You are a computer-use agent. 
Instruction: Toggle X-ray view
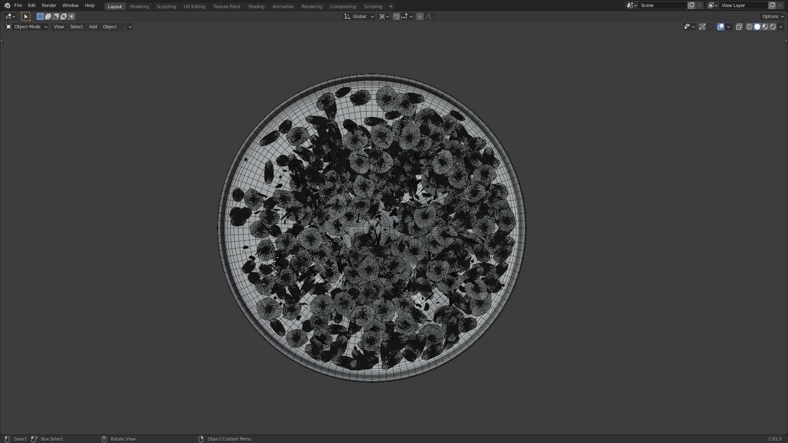click(x=739, y=27)
